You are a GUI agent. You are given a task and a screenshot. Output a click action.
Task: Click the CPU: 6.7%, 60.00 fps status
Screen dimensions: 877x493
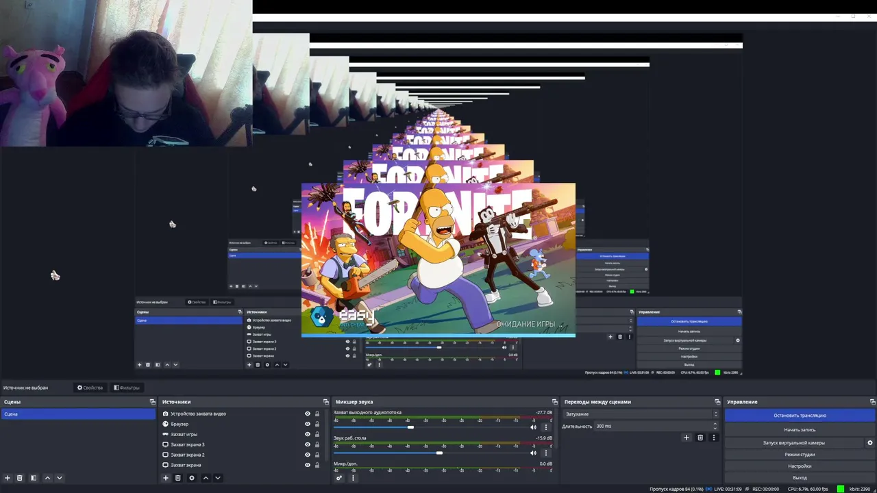[x=808, y=489]
